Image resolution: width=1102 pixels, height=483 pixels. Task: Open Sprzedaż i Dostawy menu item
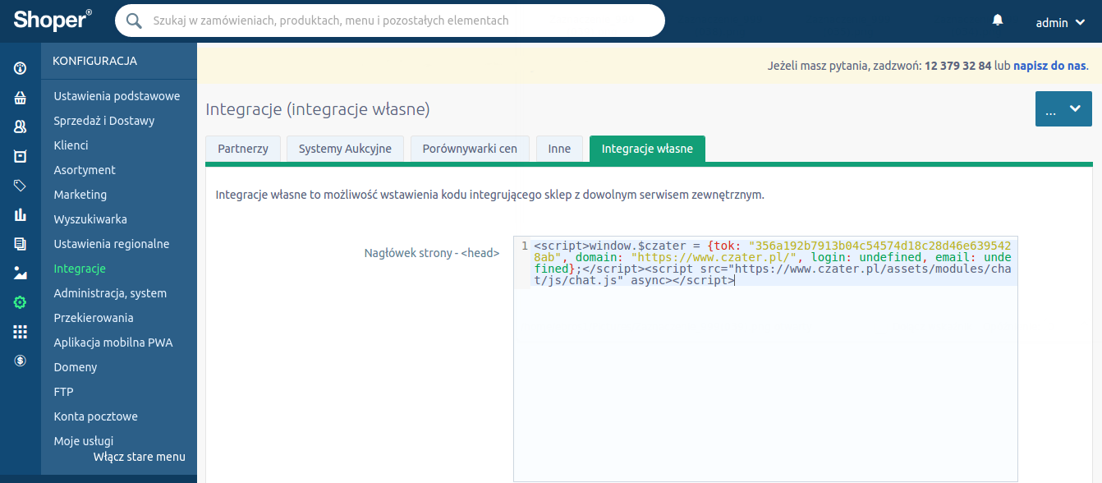point(104,121)
